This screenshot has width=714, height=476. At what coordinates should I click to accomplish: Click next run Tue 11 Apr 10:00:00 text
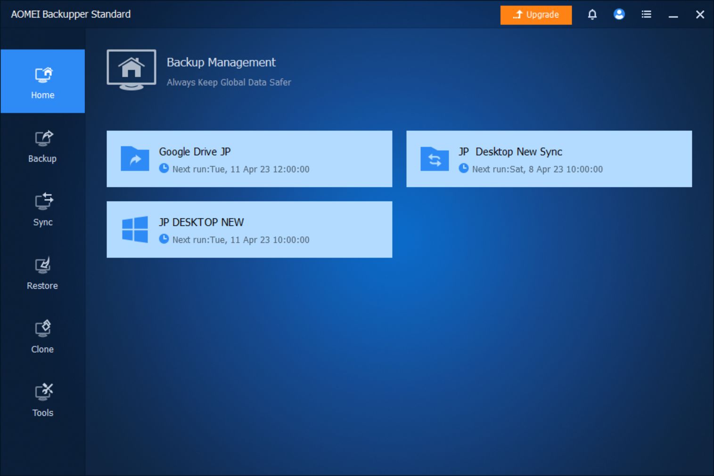[241, 240]
